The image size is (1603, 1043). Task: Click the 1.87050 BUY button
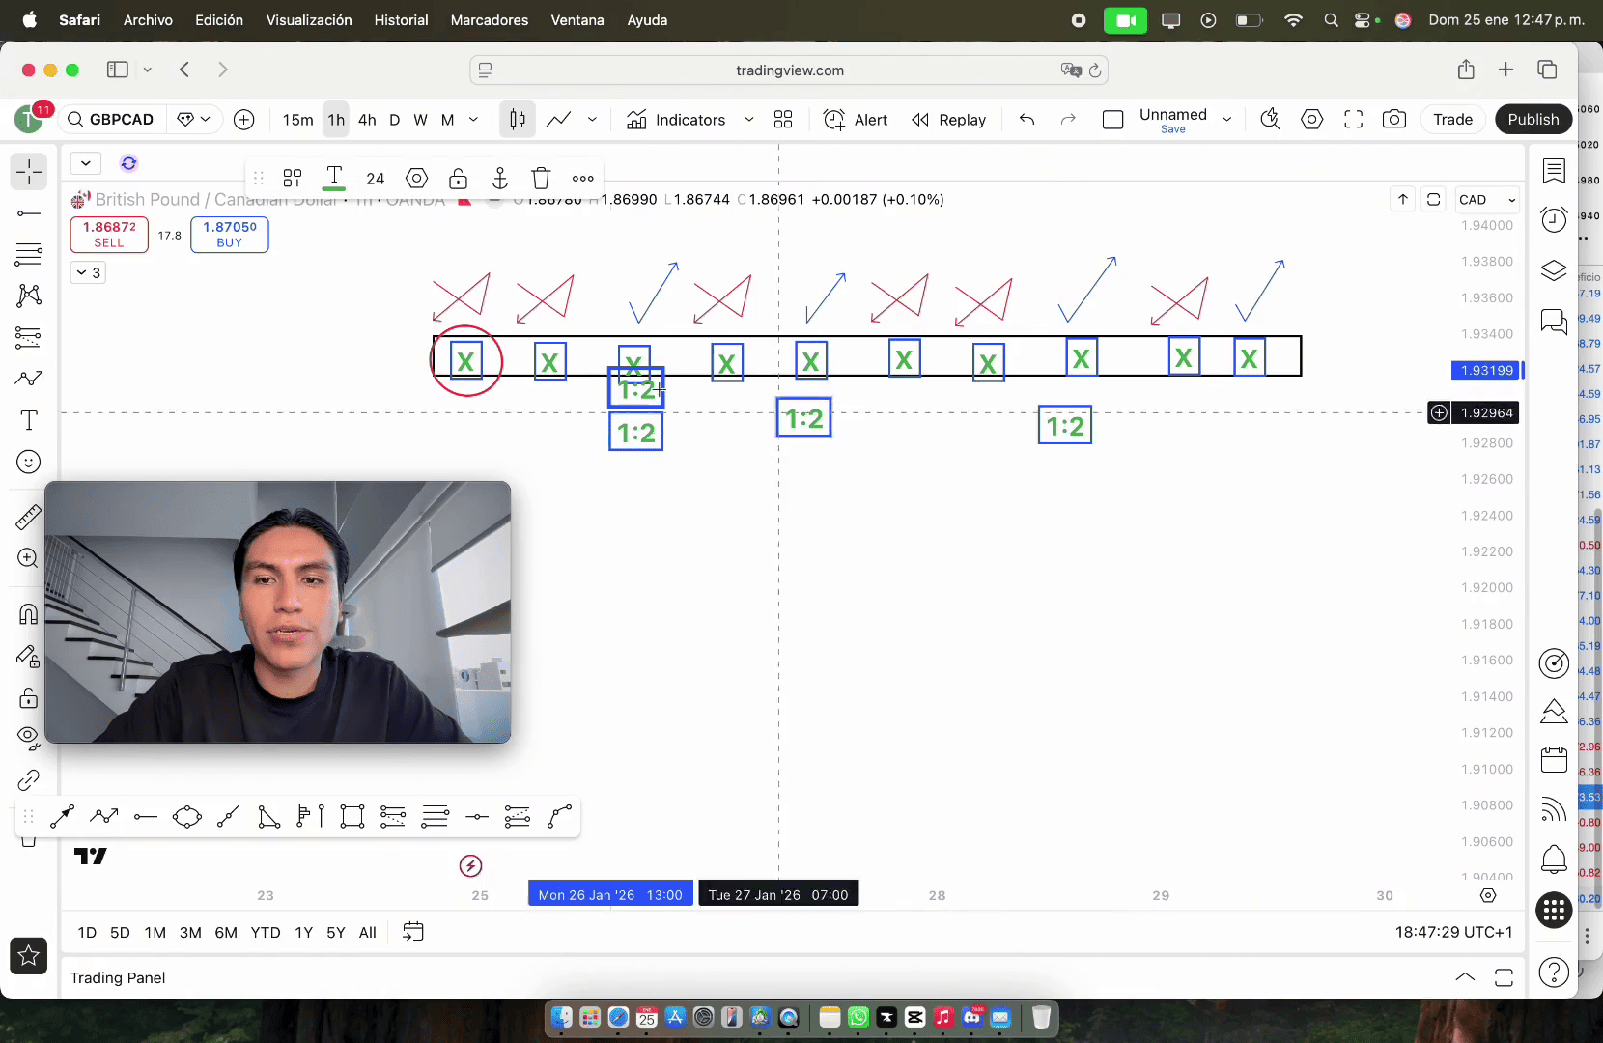(x=230, y=235)
